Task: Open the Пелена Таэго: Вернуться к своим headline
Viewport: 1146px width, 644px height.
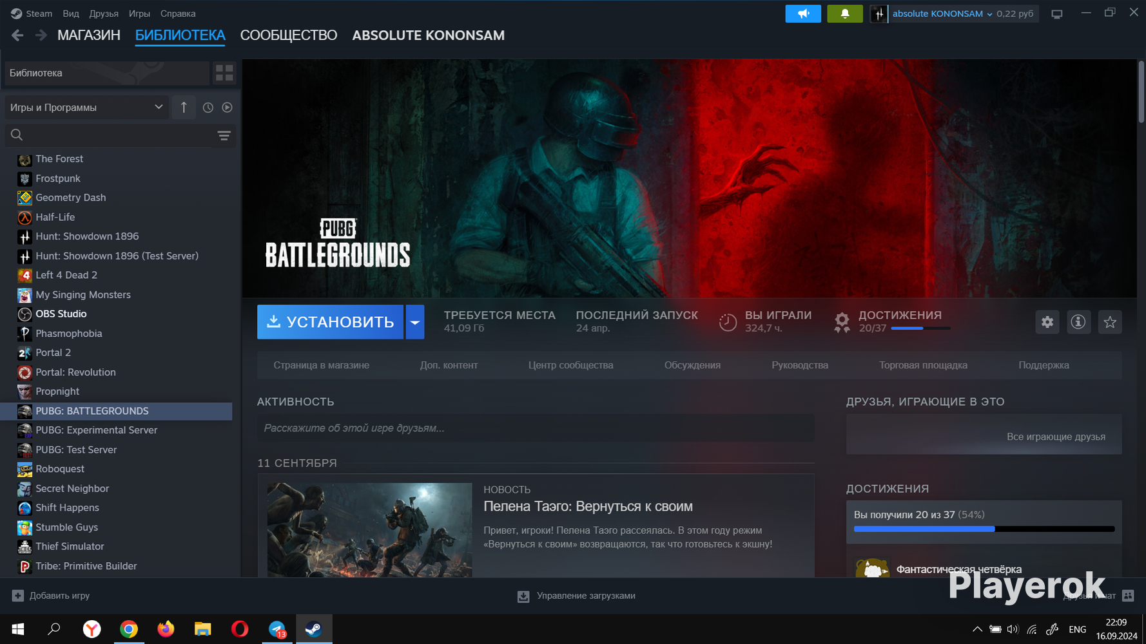Action: [588, 507]
